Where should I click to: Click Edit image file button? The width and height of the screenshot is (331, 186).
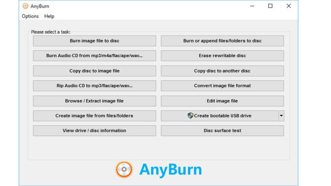222,101
